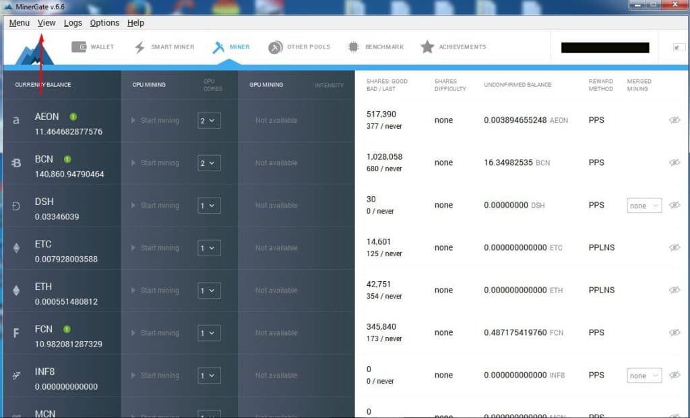Click the INF8 currency symbol icon

(16, 376)
